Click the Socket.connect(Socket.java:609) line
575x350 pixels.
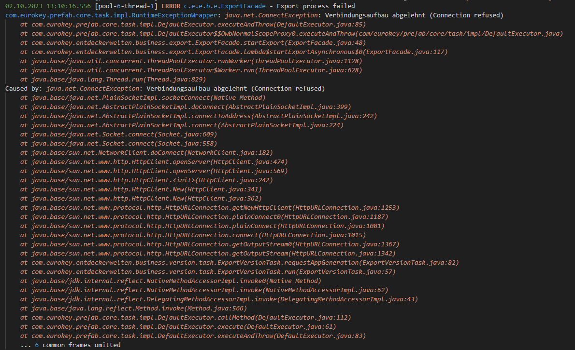(118, 134)
